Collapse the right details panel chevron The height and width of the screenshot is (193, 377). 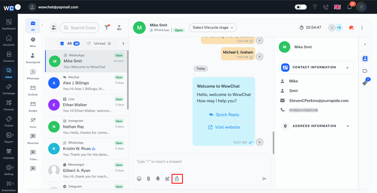point(365,44)
